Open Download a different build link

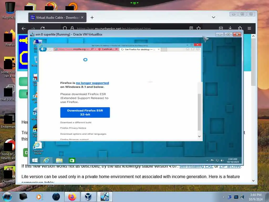76,123
